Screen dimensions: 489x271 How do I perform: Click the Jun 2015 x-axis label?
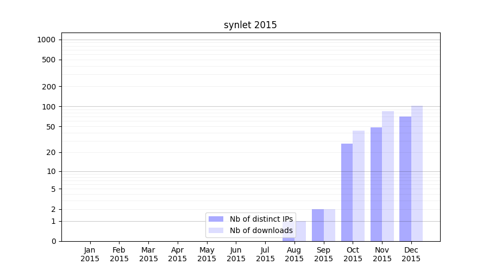(236, 254)
